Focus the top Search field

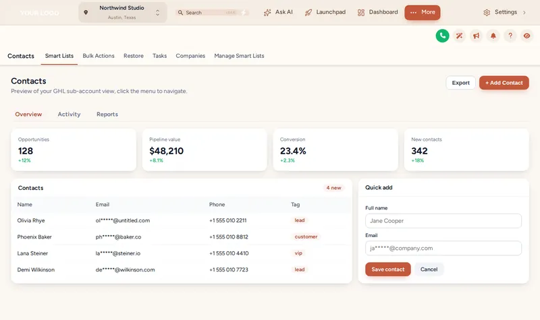[213, 12]
